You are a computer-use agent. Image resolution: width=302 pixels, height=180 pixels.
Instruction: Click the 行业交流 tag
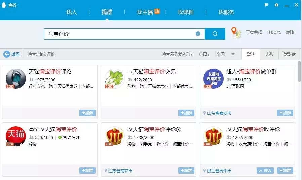(37, 86)
